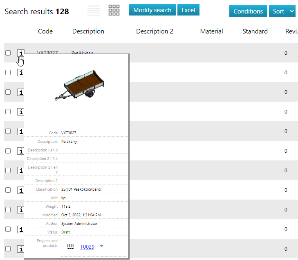This screenshot has height=260, width=298.
Task: Export results with the Excel button
Action: 188,10
